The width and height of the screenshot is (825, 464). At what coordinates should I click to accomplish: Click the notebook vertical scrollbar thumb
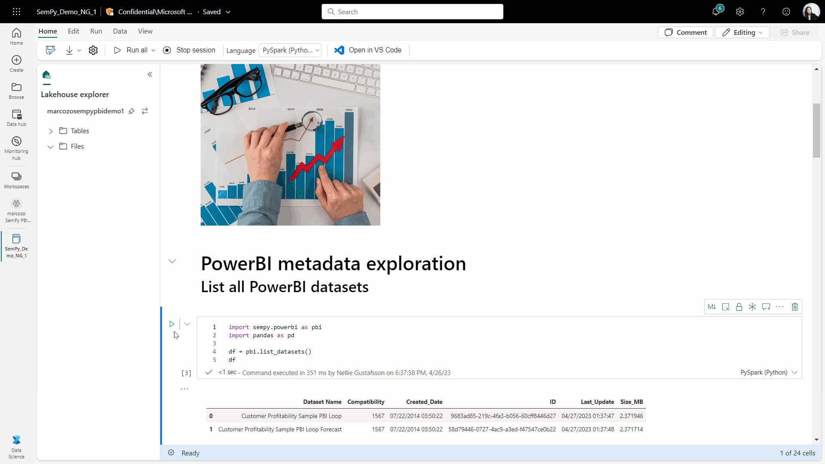click(816, 131)
